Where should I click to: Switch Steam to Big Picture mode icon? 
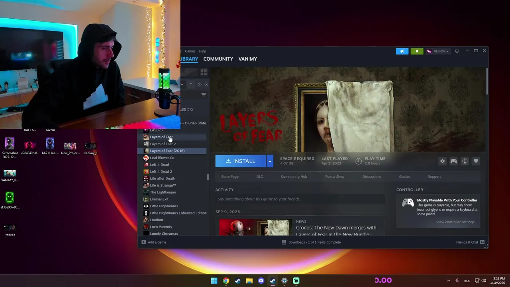click(x=457, y=51)
